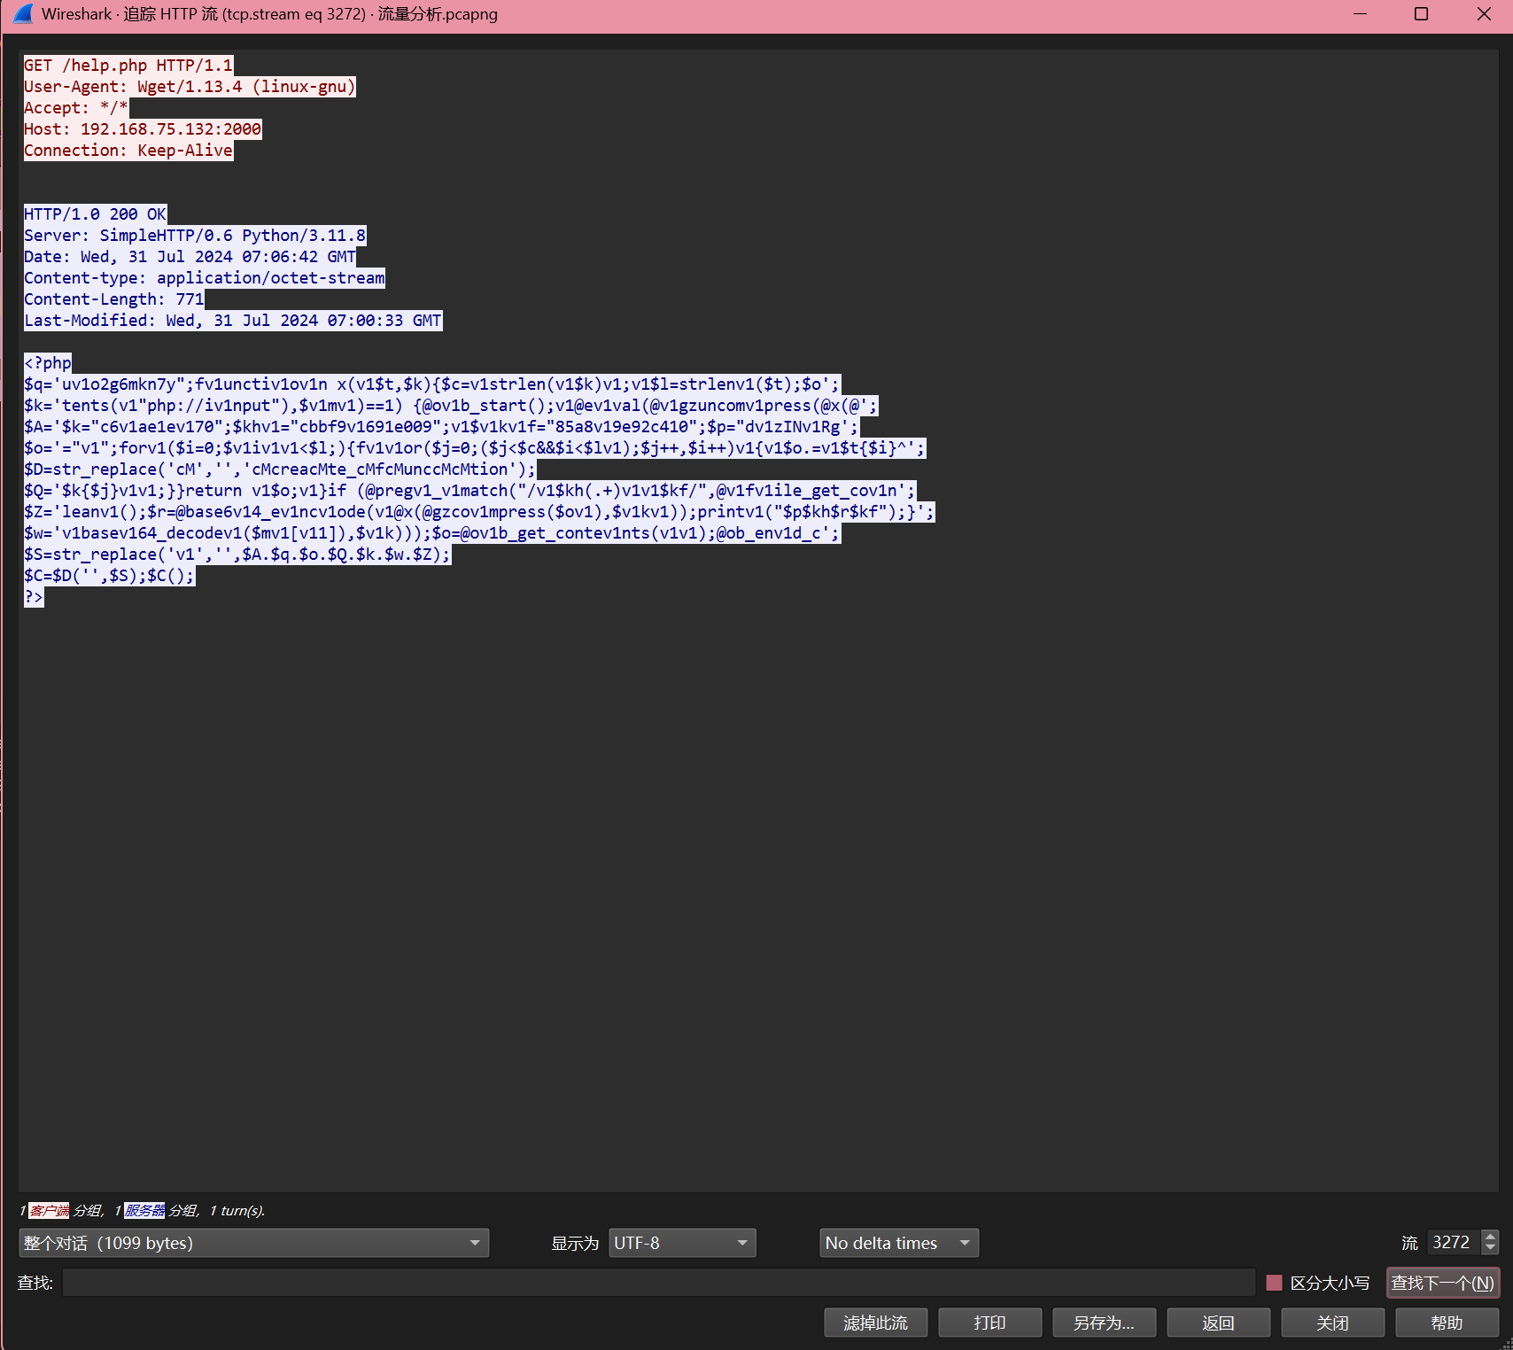Screen dimensions: 1513x1350
Task: Open the 整个对话 (1099 bytes) dropdown
Action: pos(253,1243)
